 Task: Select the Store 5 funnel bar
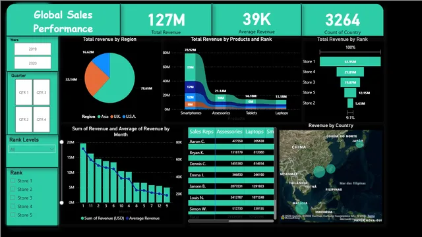pyautogui.click(x=350, y=93)
